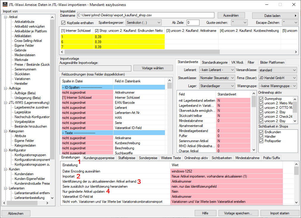
Task: Open the Spaltenbegrenzer Semikolon dropdown
Action: pyautogui.click(x=144, y=22)
